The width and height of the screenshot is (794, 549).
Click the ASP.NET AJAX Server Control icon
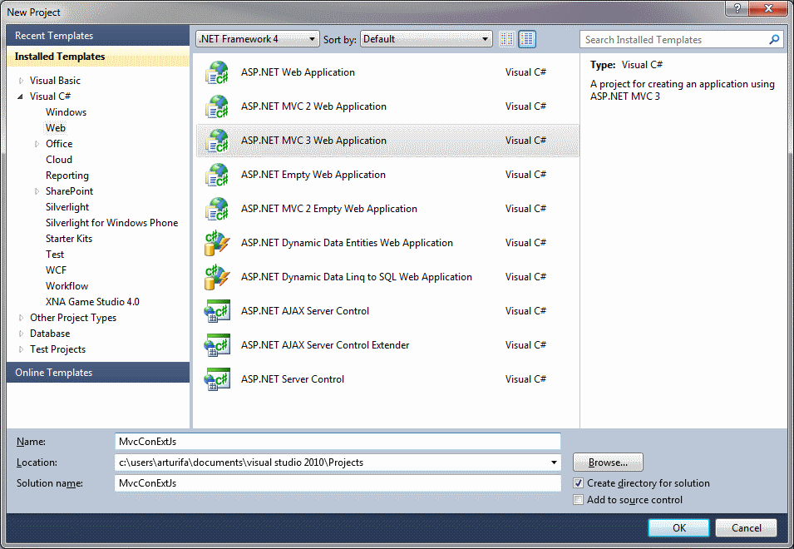[x=217, y=311]
